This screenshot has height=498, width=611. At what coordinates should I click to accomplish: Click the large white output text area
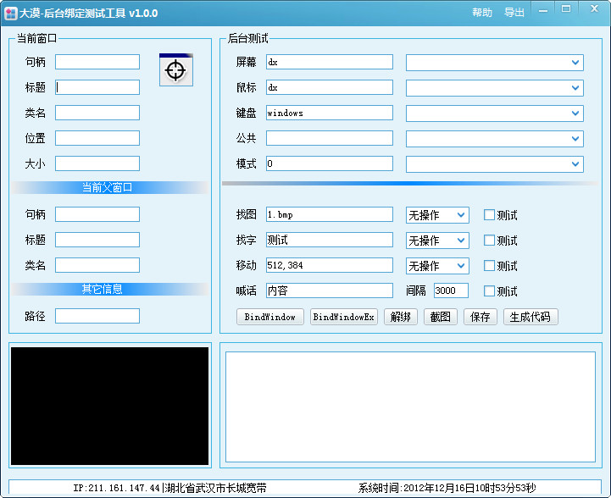[410, 407]
